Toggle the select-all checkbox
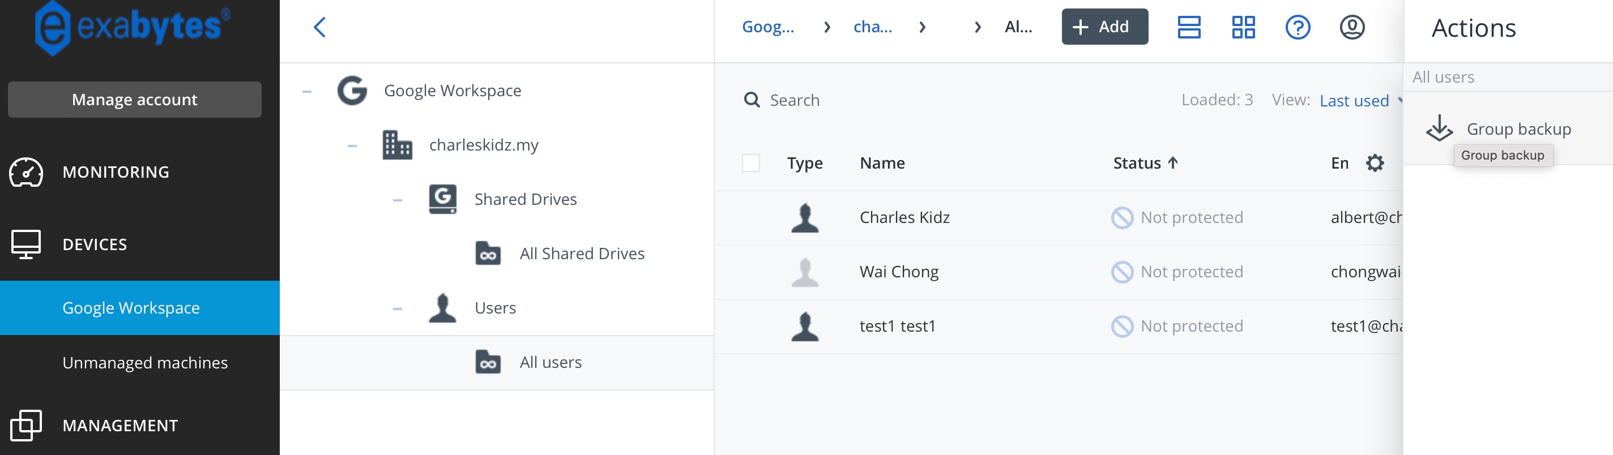The width and height of the screenshot is (1613, 455). click(751, 164)
